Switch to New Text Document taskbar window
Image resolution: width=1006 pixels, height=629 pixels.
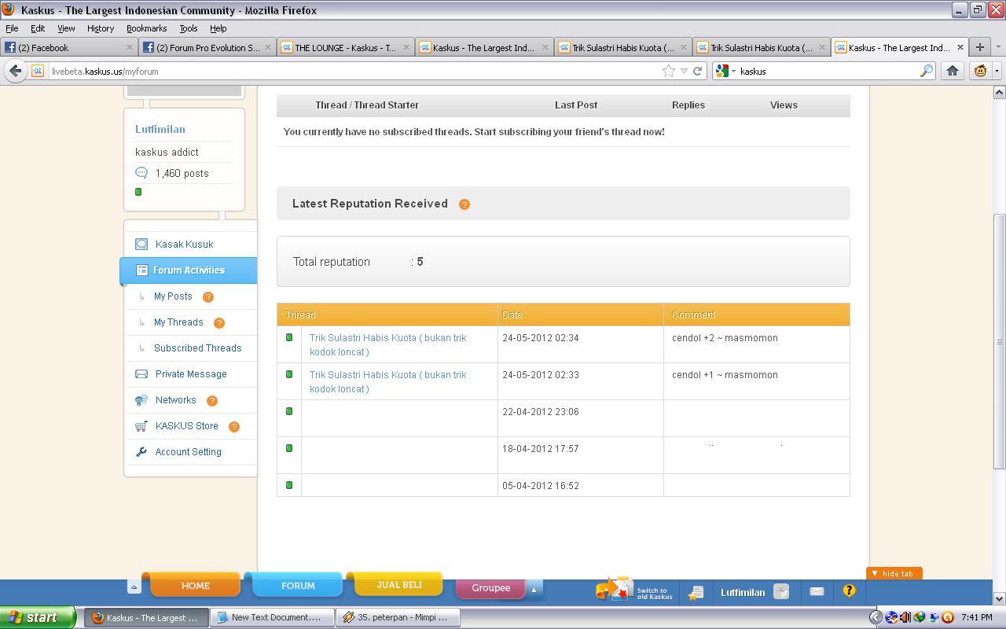pos(272,617)
